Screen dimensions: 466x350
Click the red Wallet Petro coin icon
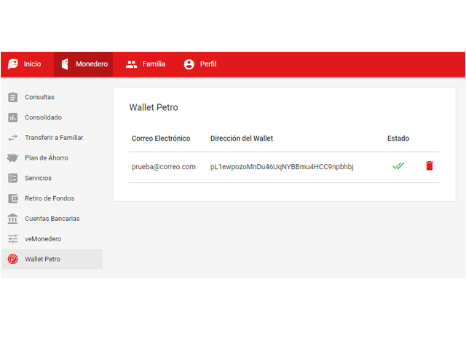coord(13,260)
